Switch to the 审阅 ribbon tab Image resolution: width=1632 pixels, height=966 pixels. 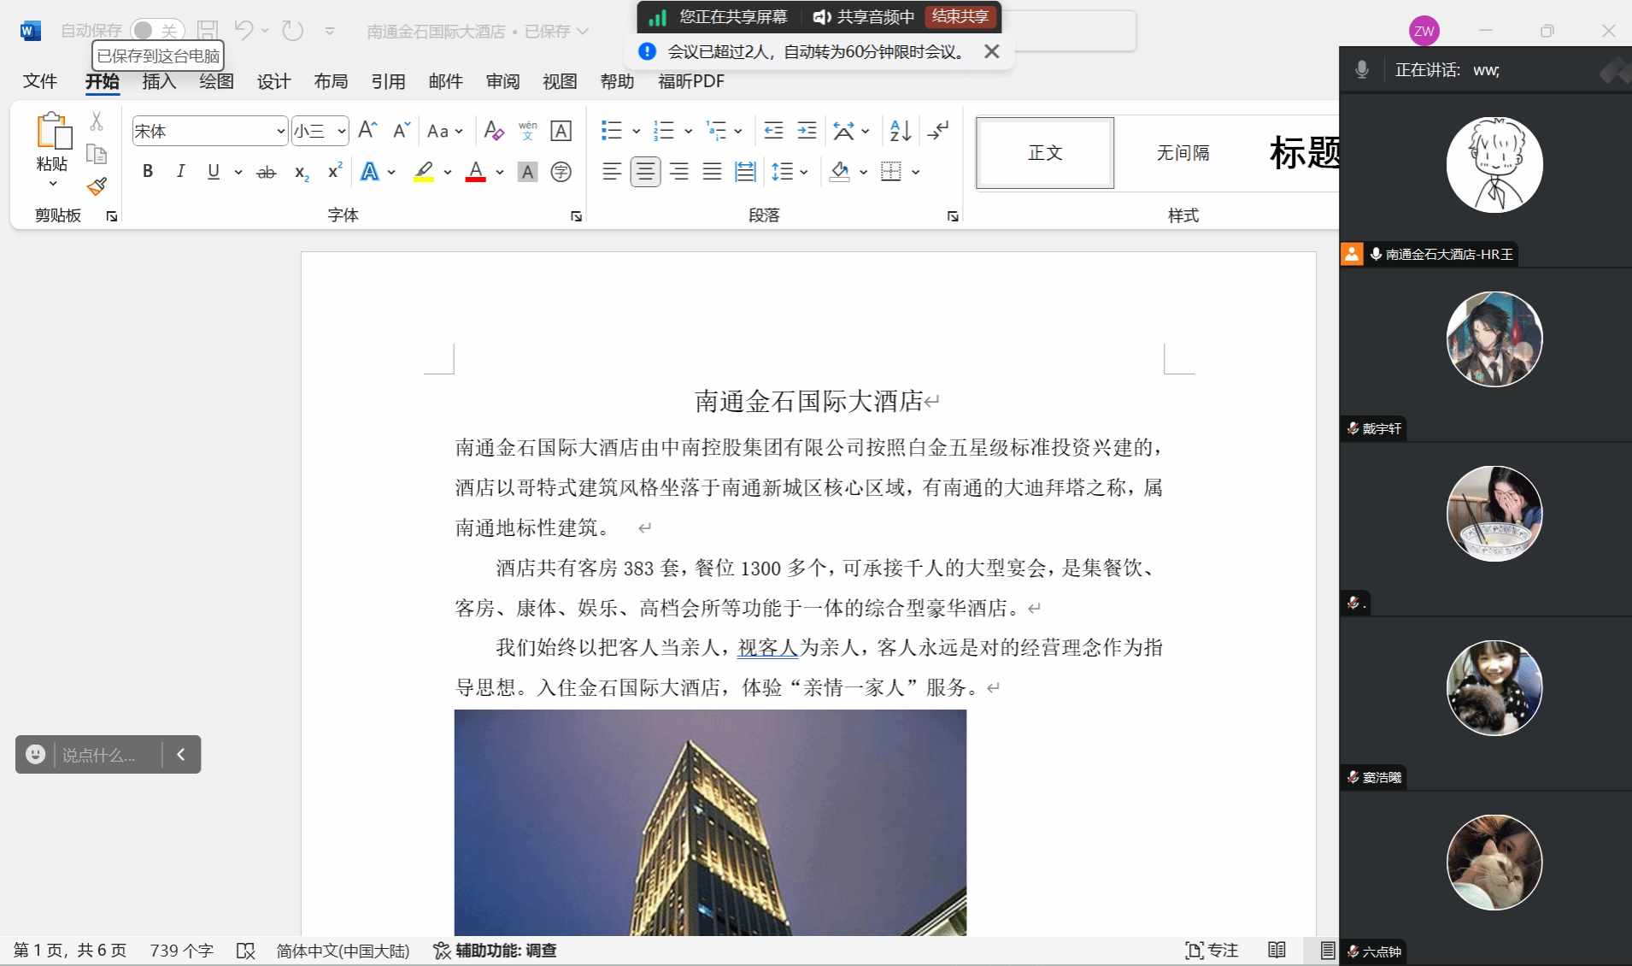click(x=502, y=81)
